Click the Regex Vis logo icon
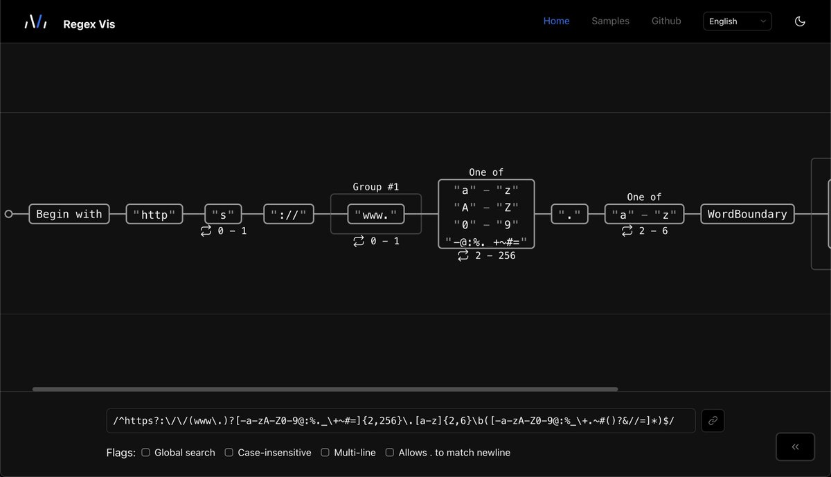Screen dimensions: 831x477 click(x=35, y=21)
